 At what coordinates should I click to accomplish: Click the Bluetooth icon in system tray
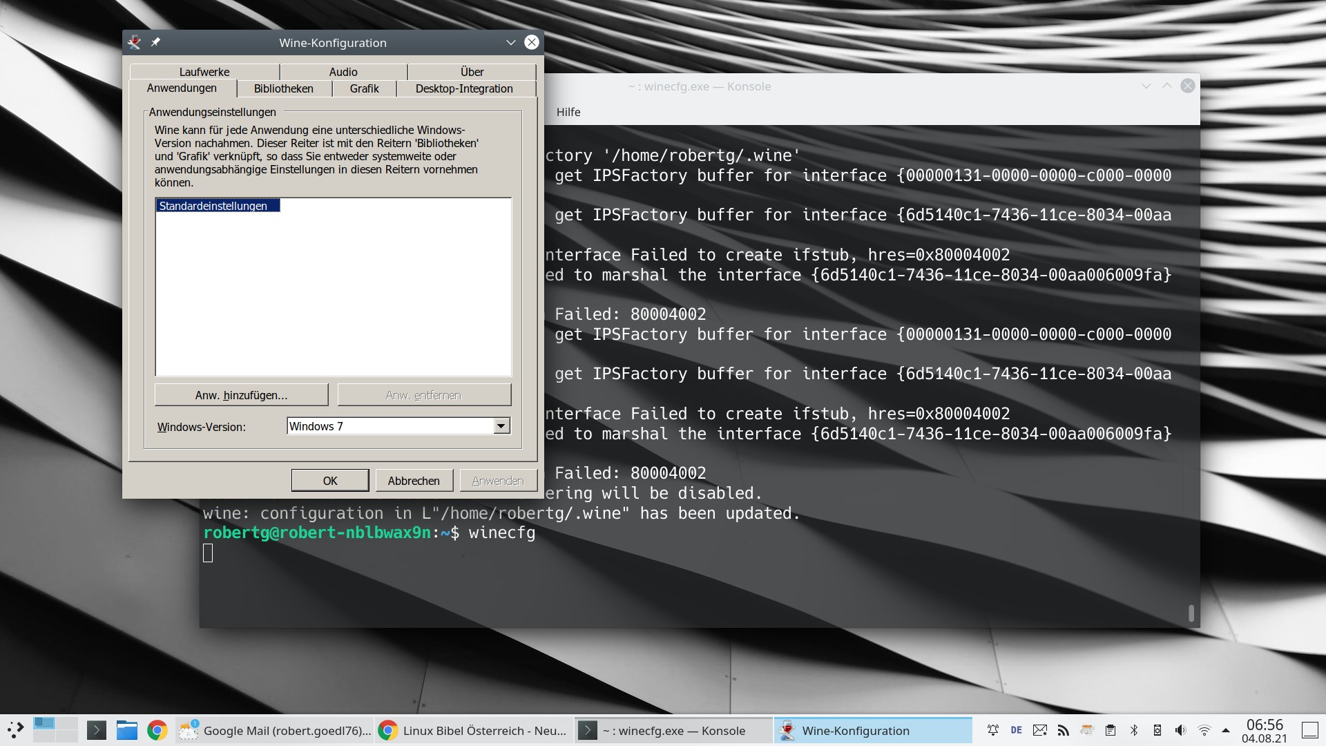point(1135,730)
